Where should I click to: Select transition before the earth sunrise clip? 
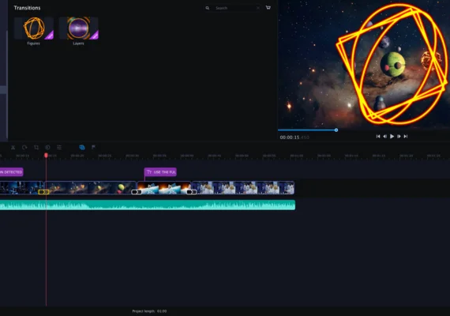[137, 192]
